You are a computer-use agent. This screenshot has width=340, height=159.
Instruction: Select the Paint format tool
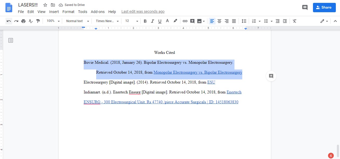(38, 21)
